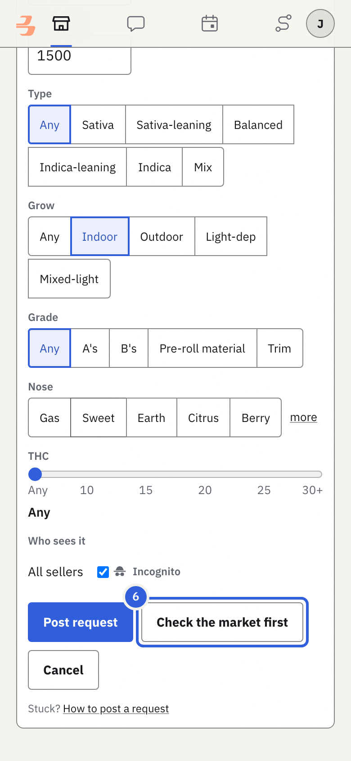The height and width of the screenshot is (761, 351).
Task: Select Indica-leaning type
Action: (x=77, y=167)
